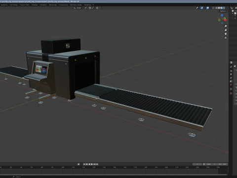Toggle snapping magnet in viewport header

pyautogui.click(x=90, y=8)
